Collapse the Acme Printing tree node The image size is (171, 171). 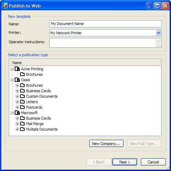pyautogui.click(x=12, y=69)
